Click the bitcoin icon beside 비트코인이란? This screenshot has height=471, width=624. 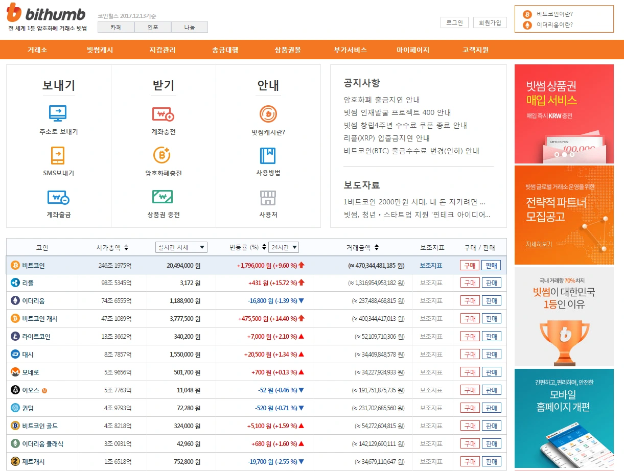click(527, 14)
